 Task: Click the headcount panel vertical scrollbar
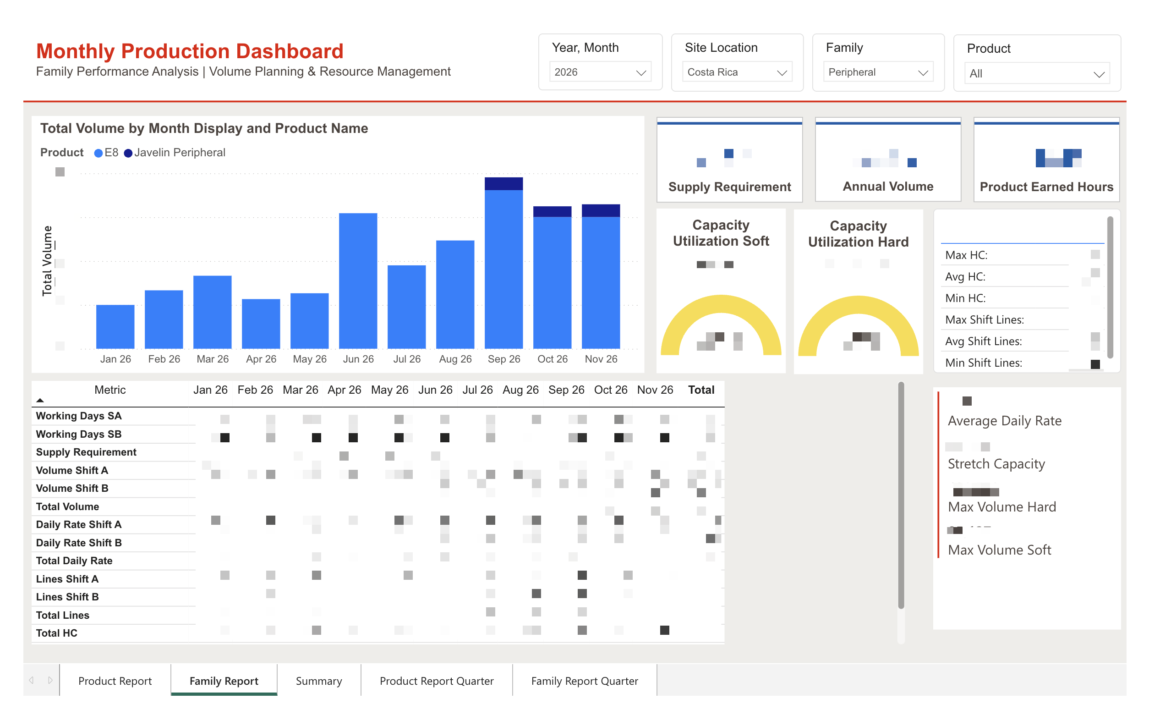tap(1111, 287)
